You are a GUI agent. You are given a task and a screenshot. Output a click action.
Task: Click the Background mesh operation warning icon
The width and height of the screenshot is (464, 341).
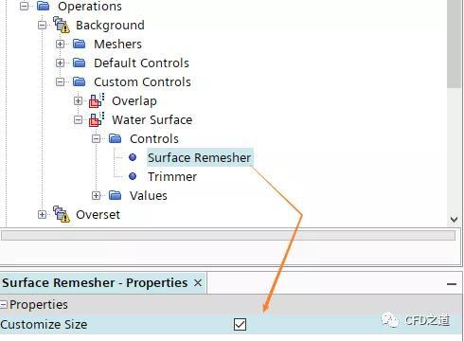click(x=62, y=25)
